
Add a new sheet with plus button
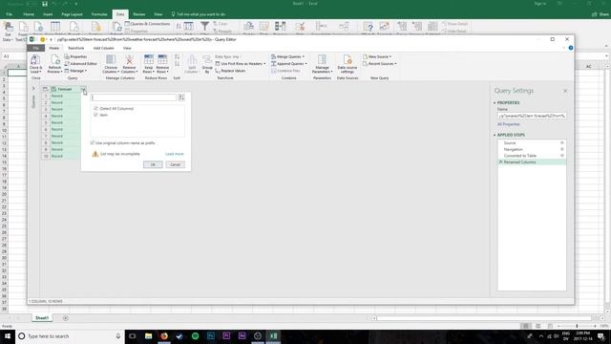click(66, 318)
